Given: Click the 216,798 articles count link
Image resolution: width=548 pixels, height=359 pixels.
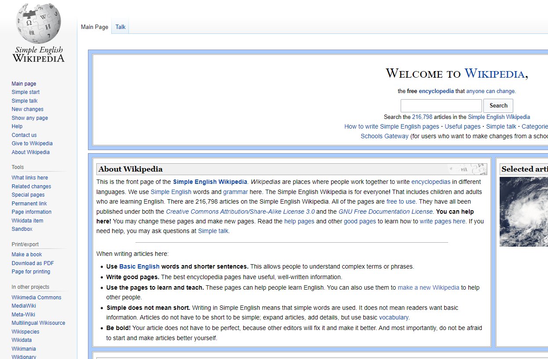Looking at the screenshot, I should click(422, 117).
